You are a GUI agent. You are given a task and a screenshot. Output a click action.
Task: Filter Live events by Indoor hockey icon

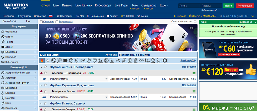click(x=112, y=60)
